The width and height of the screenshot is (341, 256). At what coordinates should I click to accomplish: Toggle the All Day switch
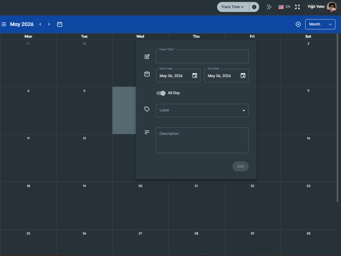[x=161, y=93]
